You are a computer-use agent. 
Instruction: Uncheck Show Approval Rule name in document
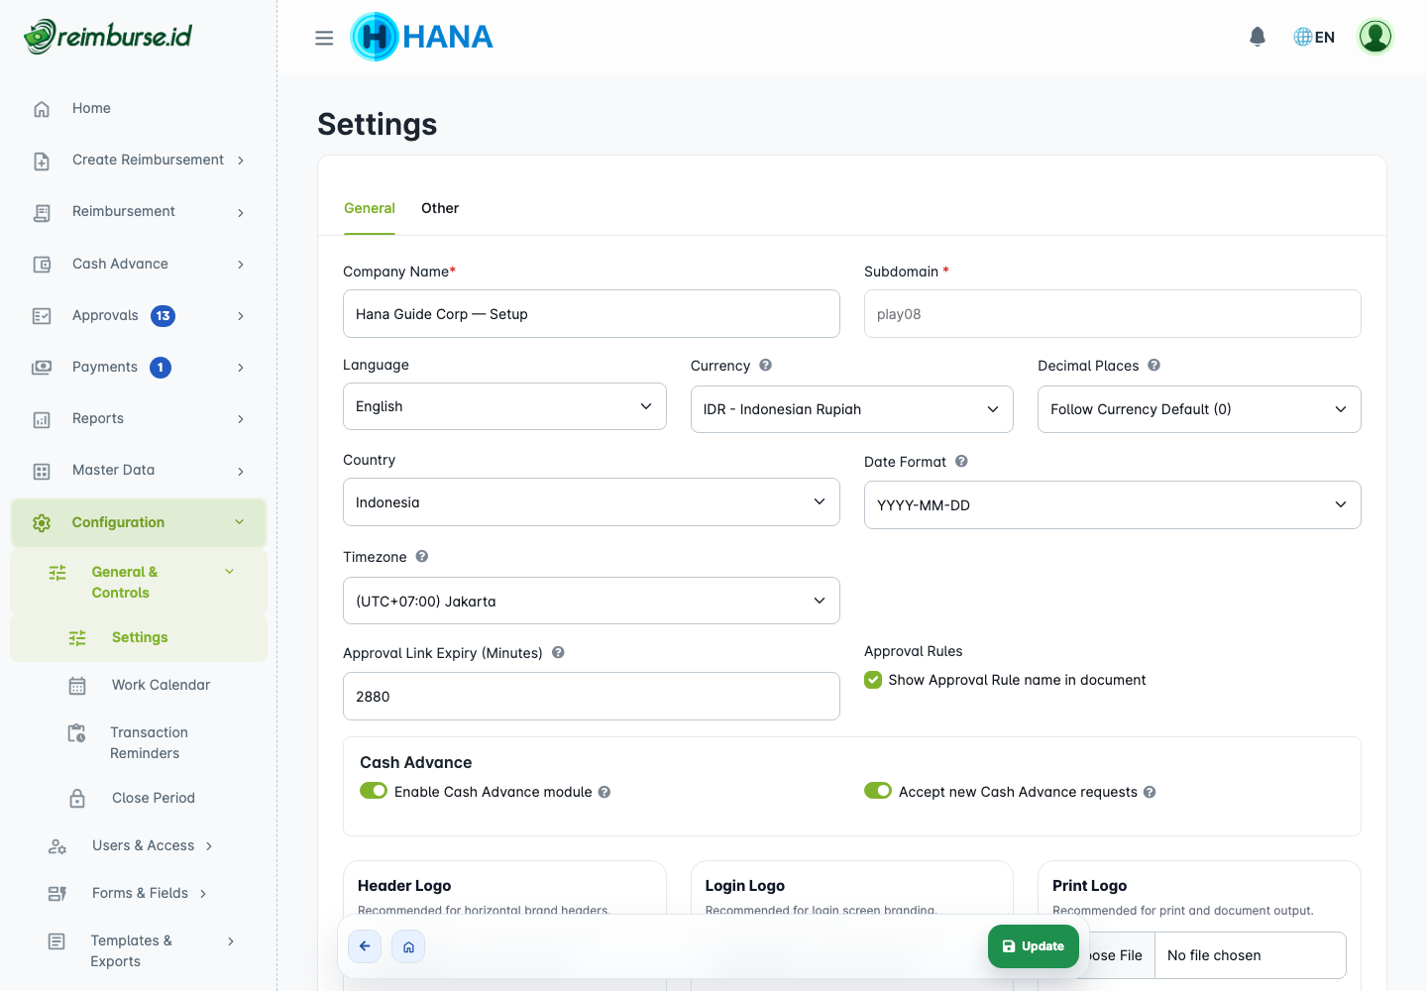pos(873,680)
